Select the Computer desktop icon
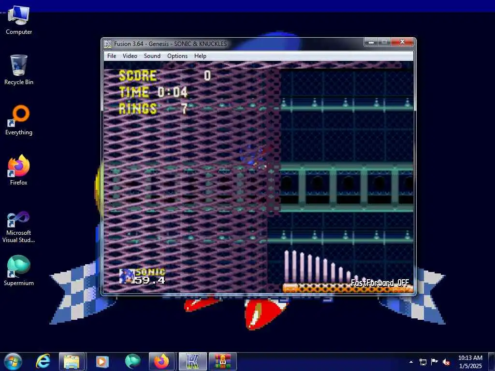495x371 pixels. pyautogui.click(x=19, y=20)
